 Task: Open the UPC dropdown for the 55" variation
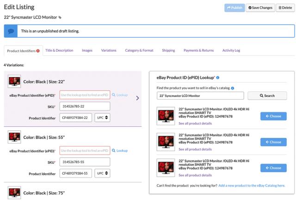pos(102,173)
